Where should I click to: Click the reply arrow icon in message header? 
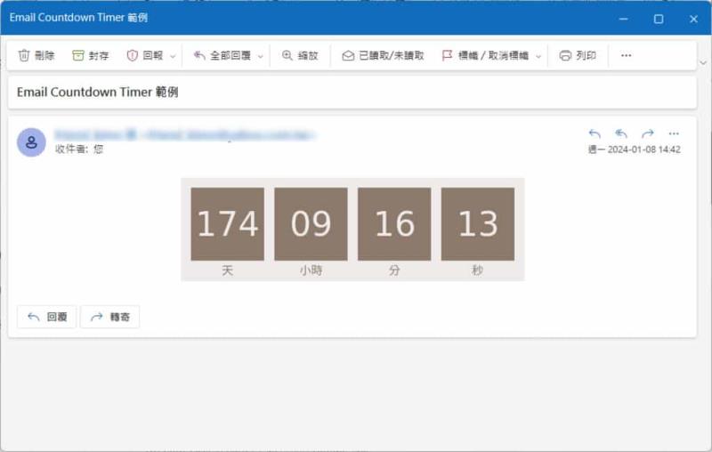pyautogui.click(x=595, y=133)
